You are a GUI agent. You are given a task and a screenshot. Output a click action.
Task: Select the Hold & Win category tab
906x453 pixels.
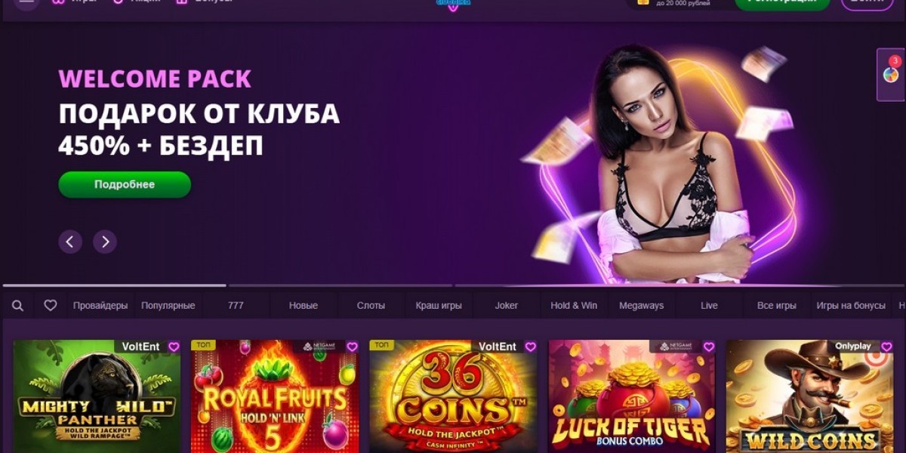tap(574, 306)
